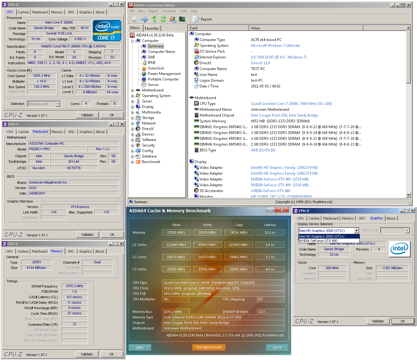Viewport: 417px width, 360px height.
Task: Click the DirectX icon in the tree
Action: point(138,129)
